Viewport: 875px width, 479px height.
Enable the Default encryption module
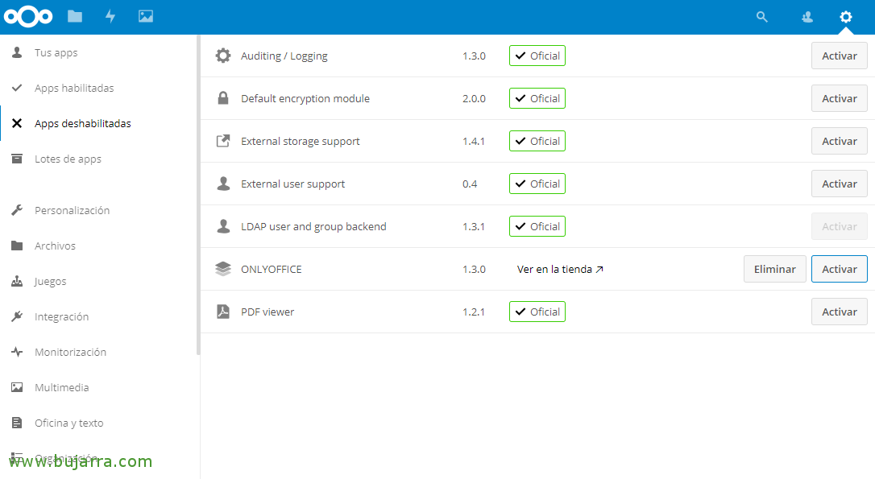(839, 99)
